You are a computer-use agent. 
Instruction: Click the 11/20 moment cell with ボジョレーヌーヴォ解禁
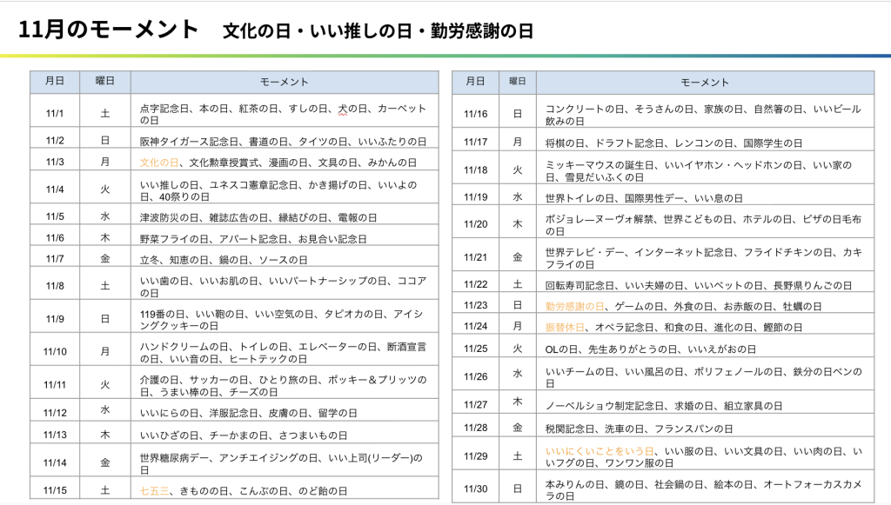click(x=704, y=225)
